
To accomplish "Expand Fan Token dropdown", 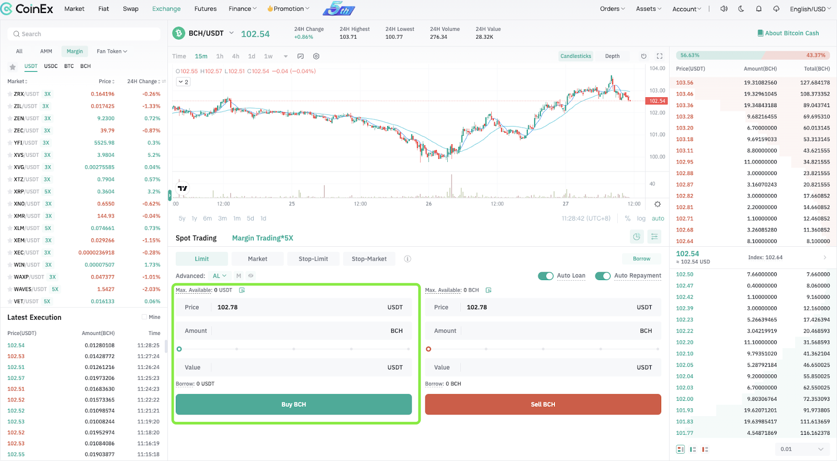I will 112,51.
